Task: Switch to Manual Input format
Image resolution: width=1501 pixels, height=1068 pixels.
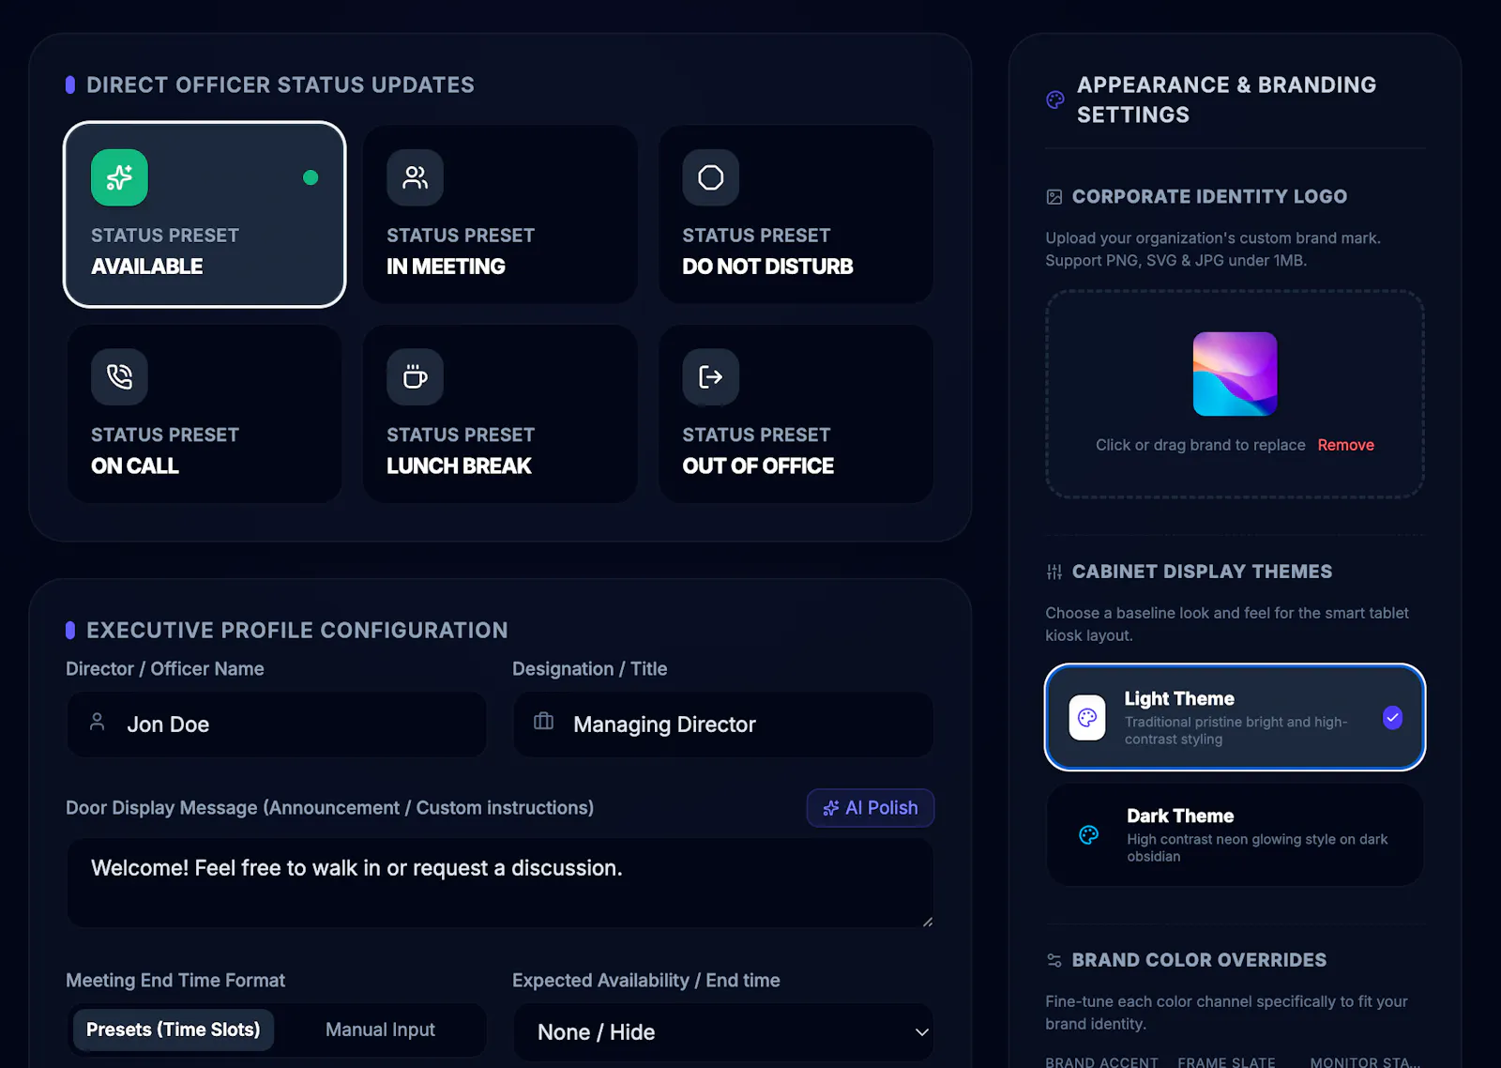Action: pos(380,1030)
